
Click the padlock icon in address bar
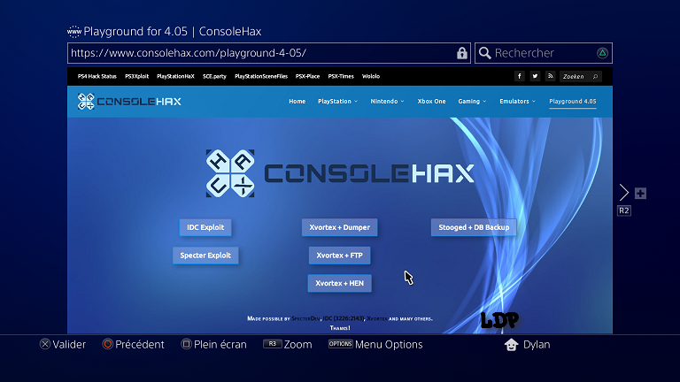pos(462,53)
